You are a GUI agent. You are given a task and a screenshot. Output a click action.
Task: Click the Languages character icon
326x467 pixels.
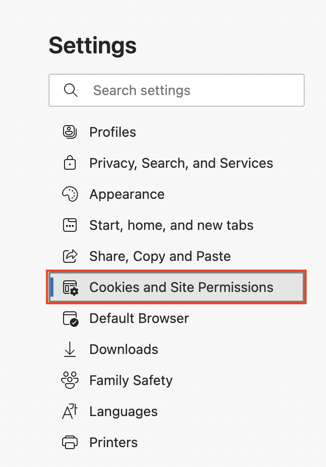70,411
